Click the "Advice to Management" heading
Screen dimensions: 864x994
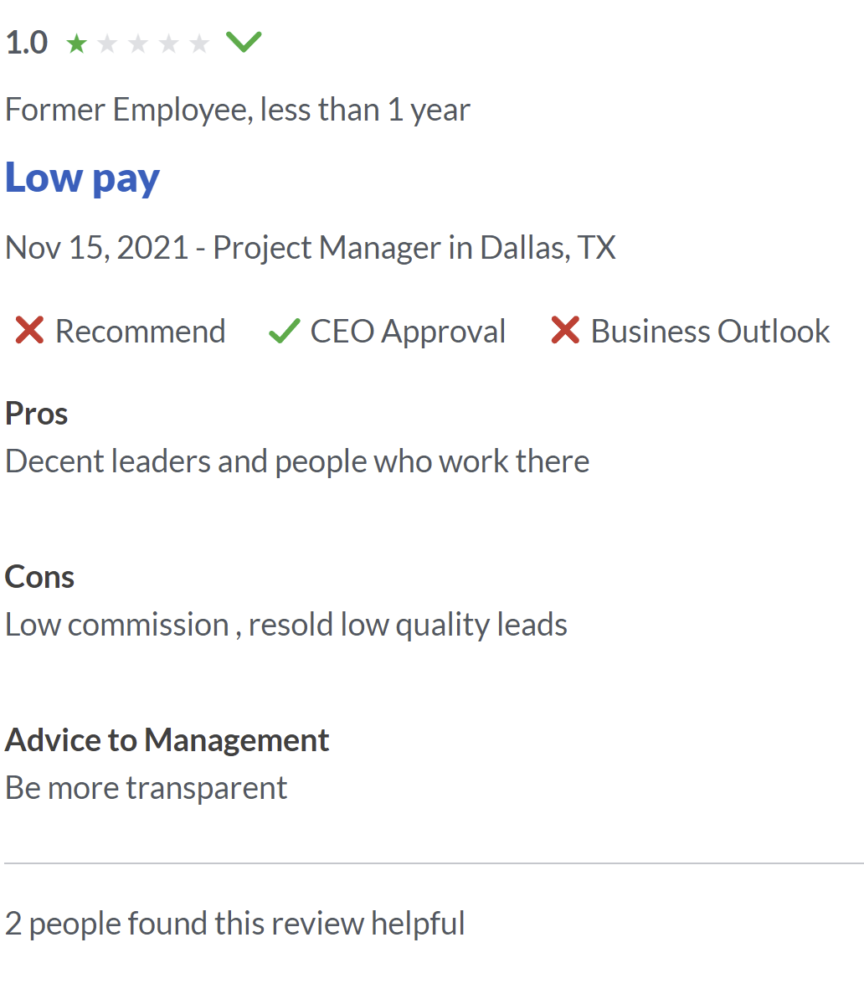click(167, 740)
